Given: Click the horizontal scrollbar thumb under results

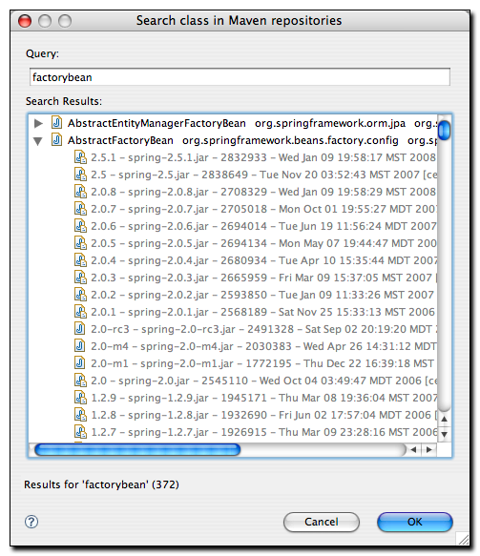Looking at the screenshot, I should pos(137,449).
